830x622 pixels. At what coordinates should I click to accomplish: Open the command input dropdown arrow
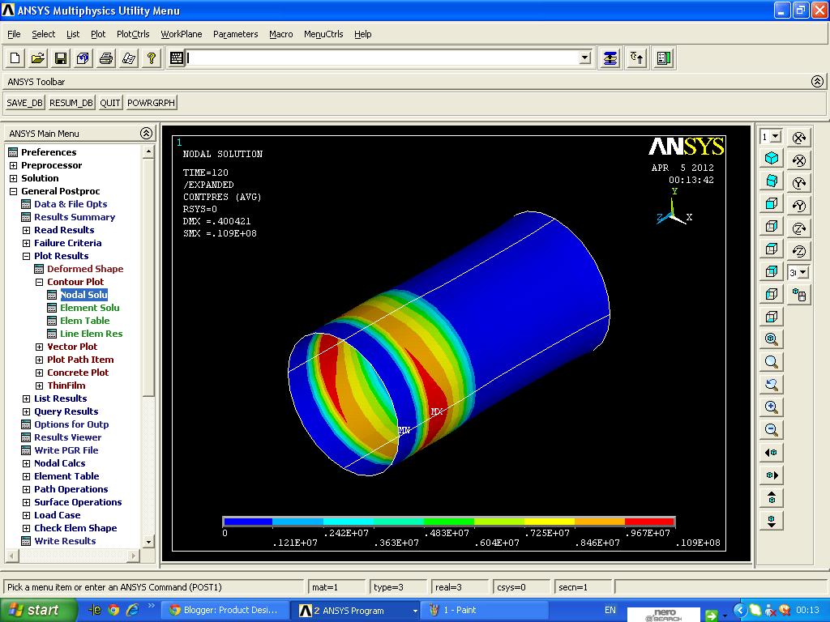584,58
